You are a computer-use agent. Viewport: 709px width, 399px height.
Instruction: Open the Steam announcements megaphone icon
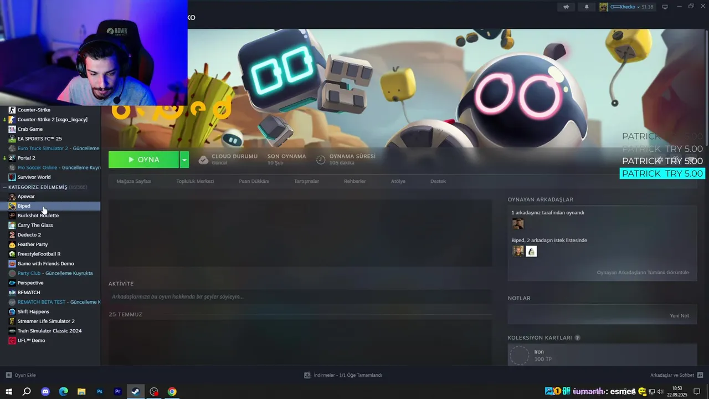(566, 7)
